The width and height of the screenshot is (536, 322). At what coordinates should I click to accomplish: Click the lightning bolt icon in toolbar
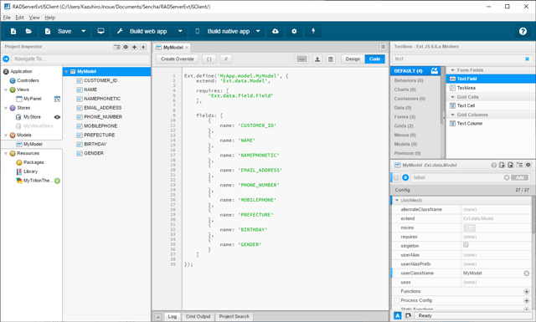click(x=313, y=31)
